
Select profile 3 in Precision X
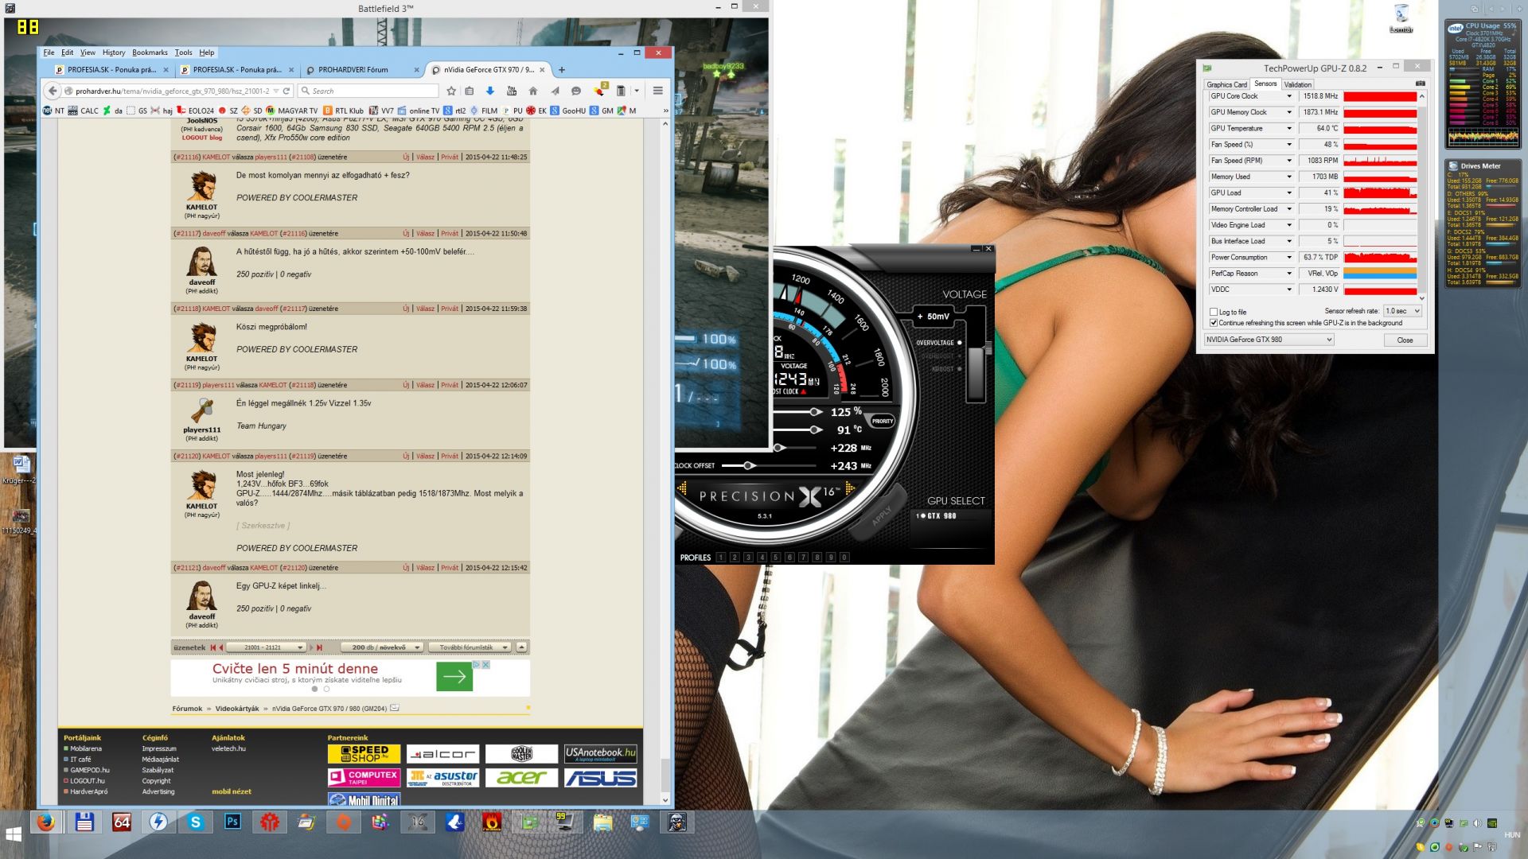coord(748,558)
